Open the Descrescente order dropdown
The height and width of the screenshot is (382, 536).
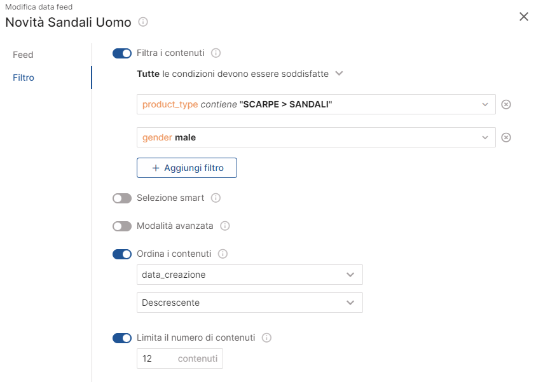click(249, 303)
